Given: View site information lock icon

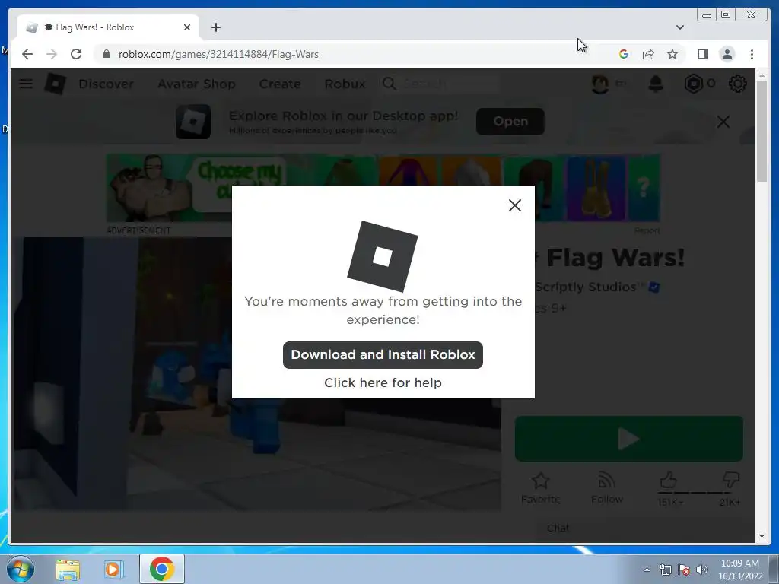Looking at the screenshot, I should [106, 54].
